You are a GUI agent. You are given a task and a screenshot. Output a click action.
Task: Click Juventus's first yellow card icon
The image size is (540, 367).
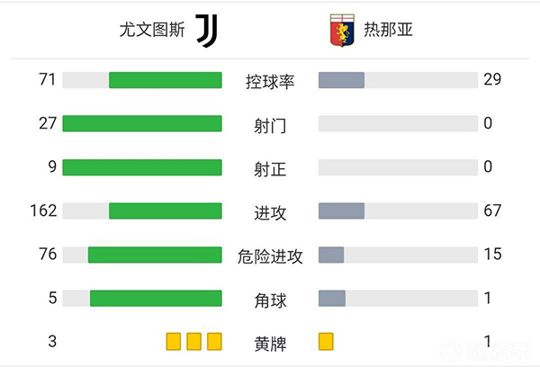[173, 341]
